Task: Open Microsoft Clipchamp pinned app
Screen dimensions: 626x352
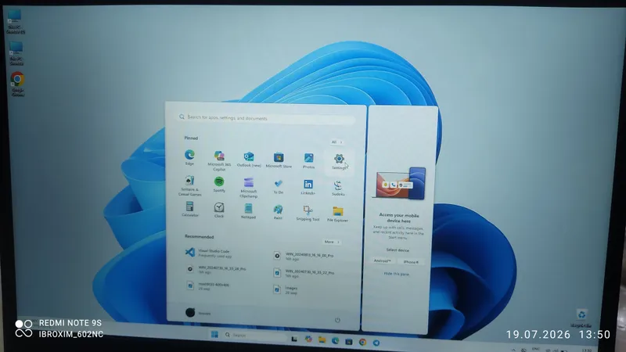Action: tap(248, 188)
